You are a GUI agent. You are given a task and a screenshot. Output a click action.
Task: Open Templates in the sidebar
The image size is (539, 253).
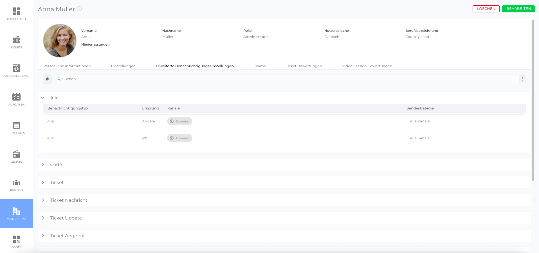[16, 128]
